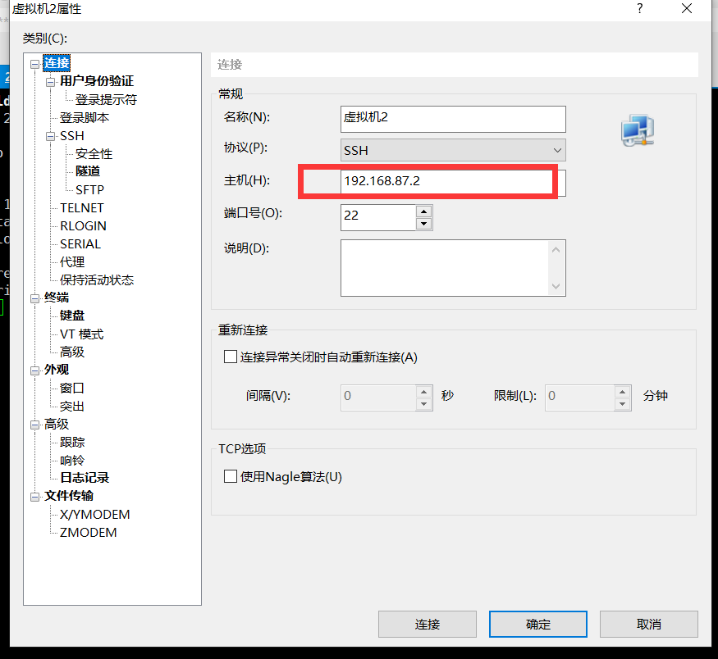
Task: Increase the 限制 minutes value
Action: tap(622, 392)
